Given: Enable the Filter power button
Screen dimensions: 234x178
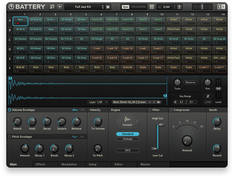Looking at the screenshot, I should (150, 110).
